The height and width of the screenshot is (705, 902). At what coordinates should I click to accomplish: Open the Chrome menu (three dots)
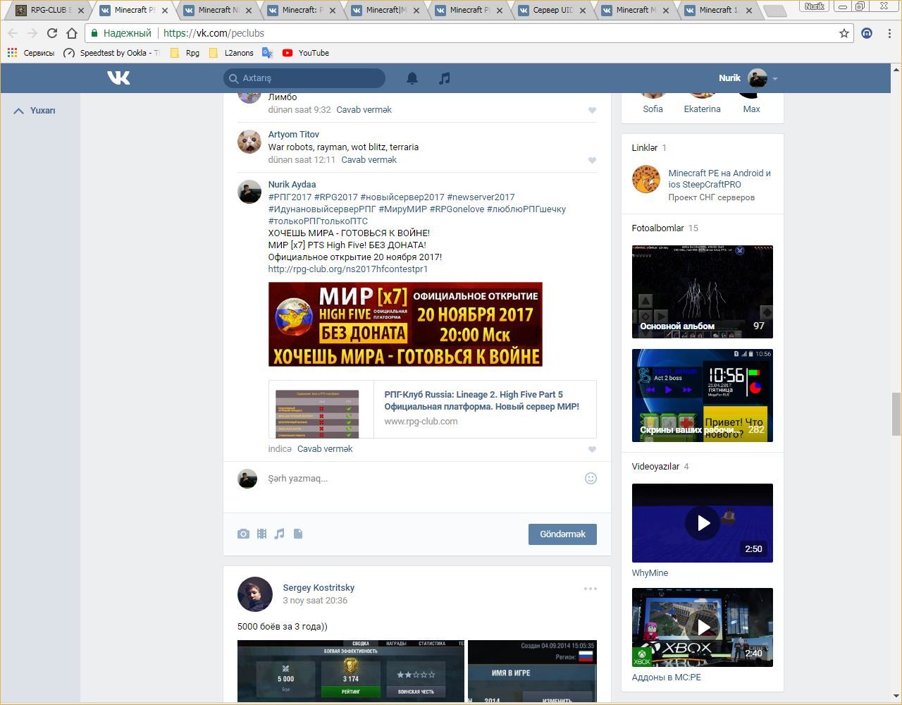[x=890, y=33]
